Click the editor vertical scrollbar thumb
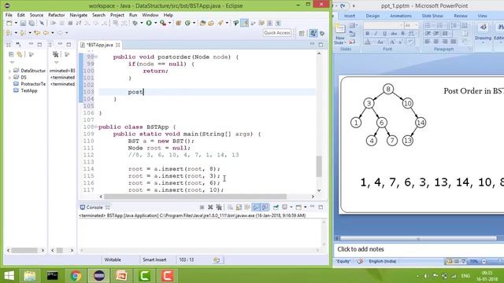The width and height of the screenshot is (504, 283). pos(319,166)
